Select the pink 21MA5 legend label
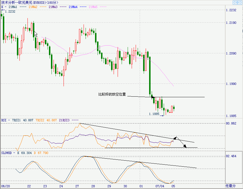Image resolution: width=243 pixels, height=189 pixels. pyautogui.click(x=93, y=7)
